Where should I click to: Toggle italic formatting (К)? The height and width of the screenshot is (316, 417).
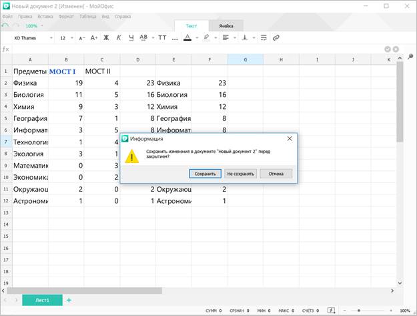[118, 37]
